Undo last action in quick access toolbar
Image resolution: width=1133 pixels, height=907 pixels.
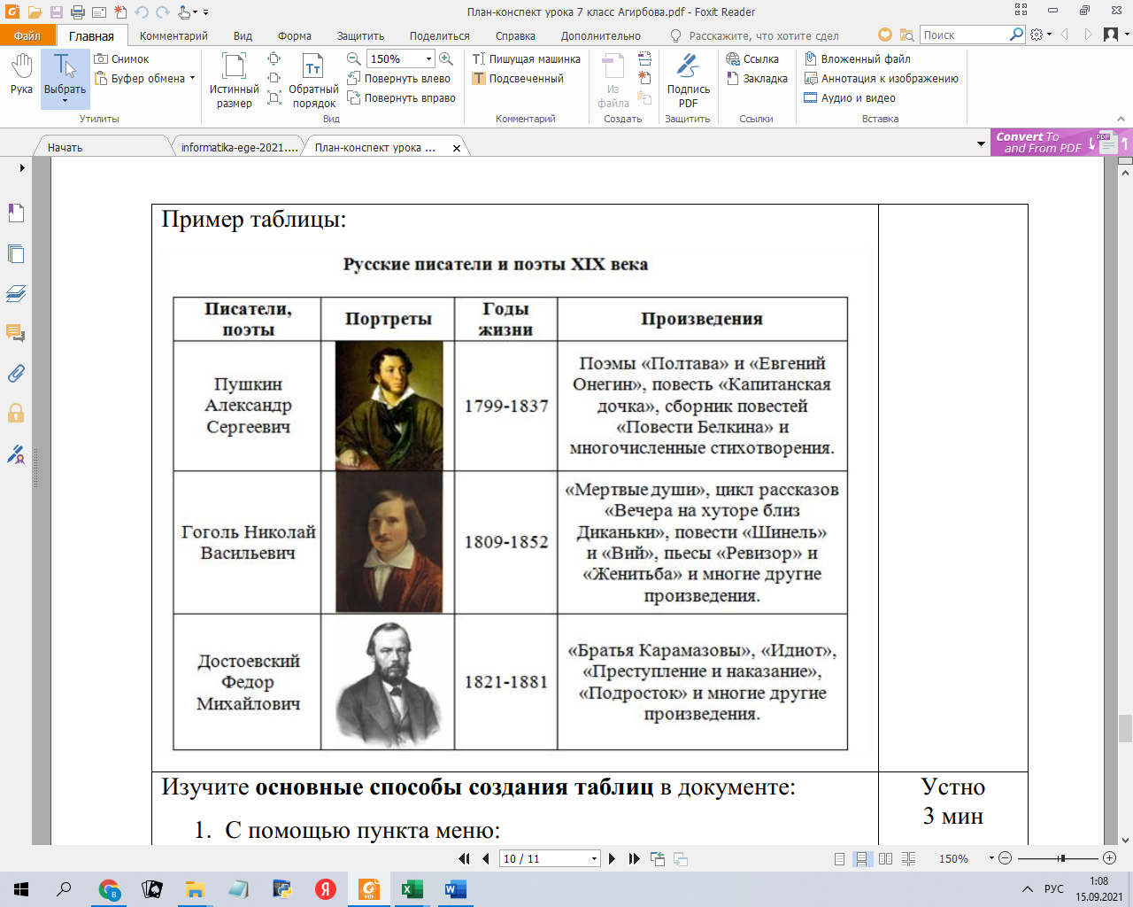pyautogui.click(x=142, y=12)
